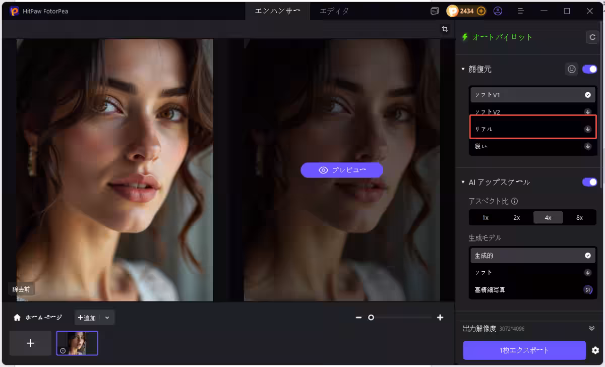Click the user account profile icon
This screenshot has width=605, height=367.
[x=498, y=11]
